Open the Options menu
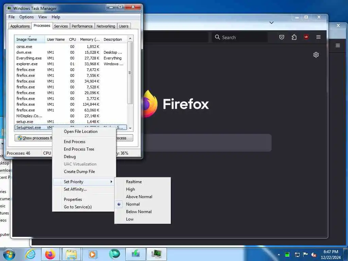 tap(27, 17)
